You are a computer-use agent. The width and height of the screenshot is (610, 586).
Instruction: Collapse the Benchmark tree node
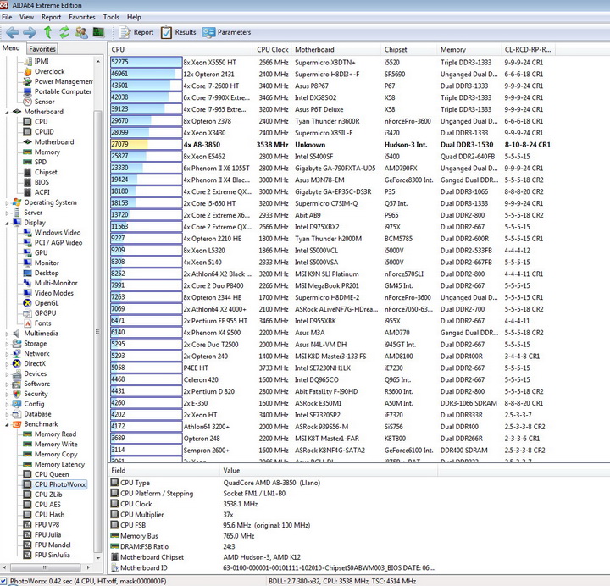tap(7, 424)
